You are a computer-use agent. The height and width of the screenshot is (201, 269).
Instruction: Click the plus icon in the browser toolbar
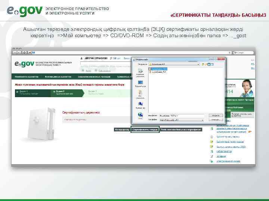30,52
